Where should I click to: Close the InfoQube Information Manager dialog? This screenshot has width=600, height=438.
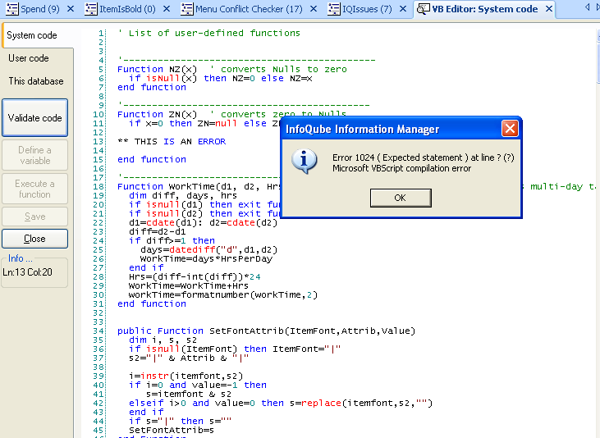510,129
